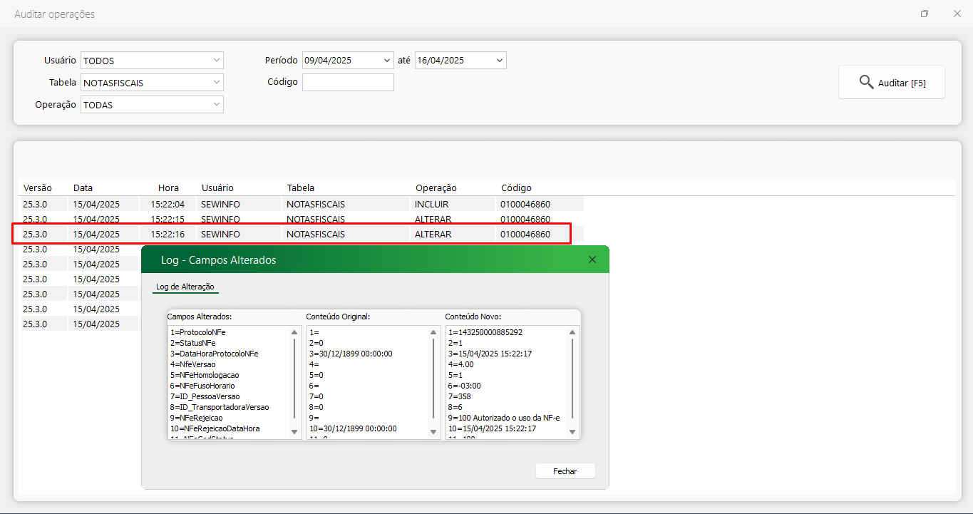Open the Operação TODAS dropdown
The height and width of the screenshot is (514, 973).
216,105
